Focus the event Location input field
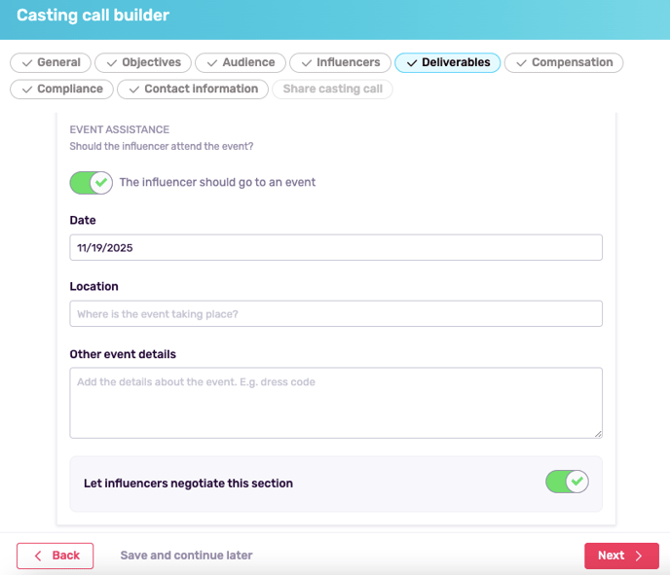Image resolution: width=670 pixels, height=575 pixels. [336, 314]
